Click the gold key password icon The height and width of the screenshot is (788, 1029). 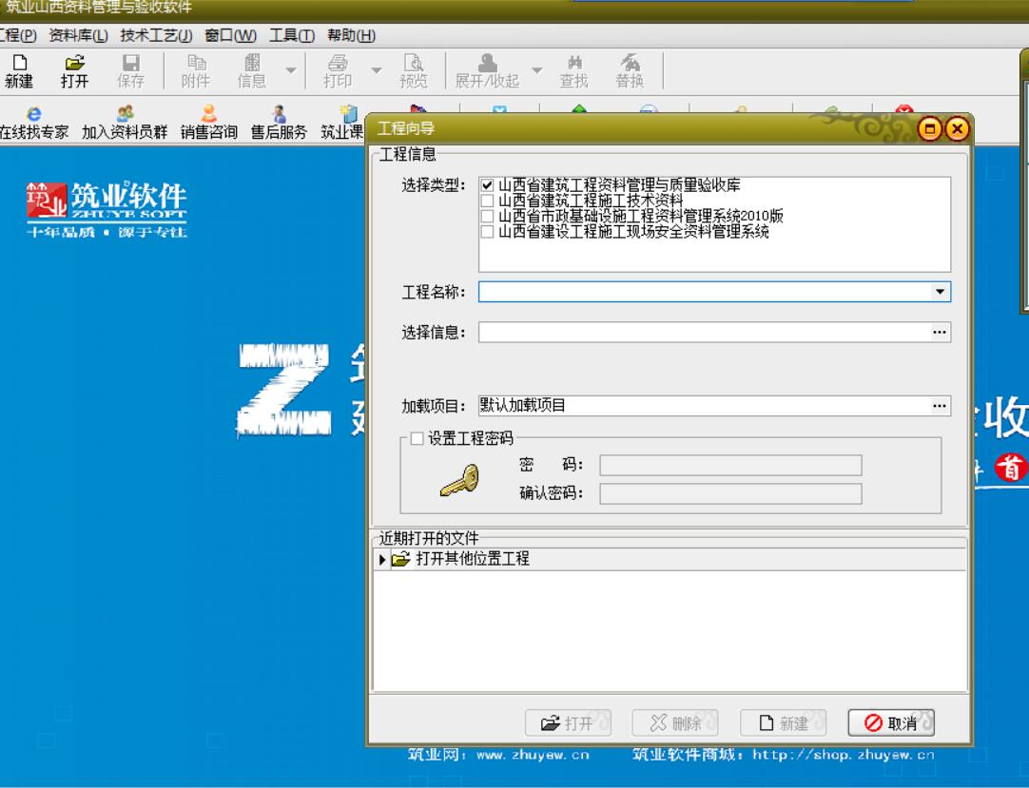(x=459, y=481)
